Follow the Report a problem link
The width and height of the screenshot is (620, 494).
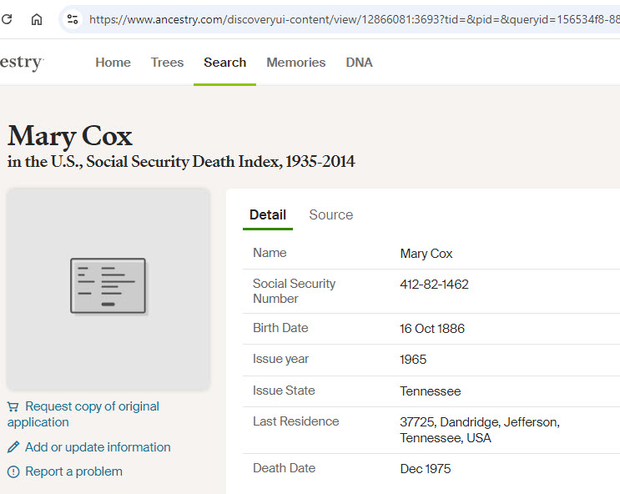[x=73, y=471]
